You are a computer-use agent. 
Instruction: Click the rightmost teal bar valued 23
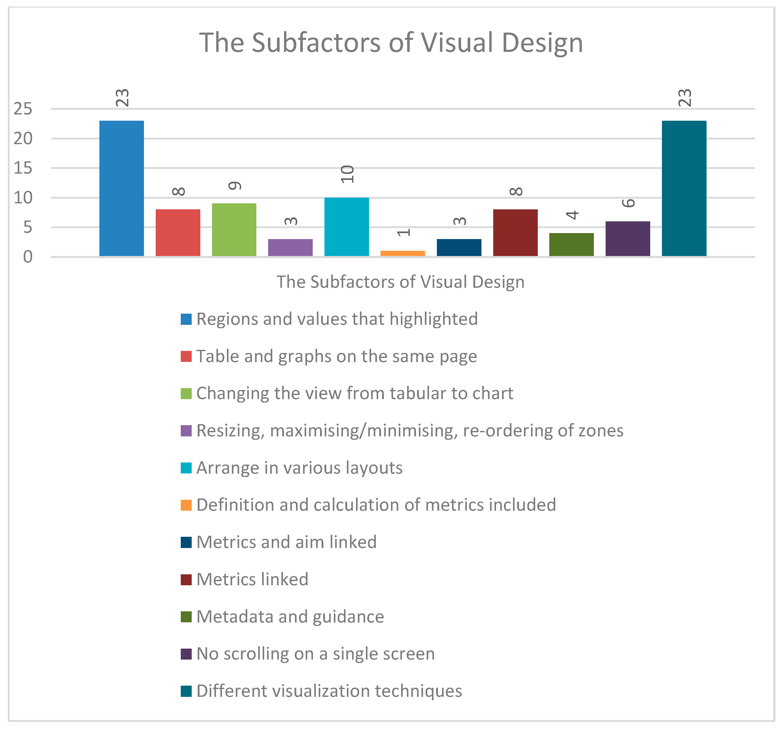(x=684, y=188)
